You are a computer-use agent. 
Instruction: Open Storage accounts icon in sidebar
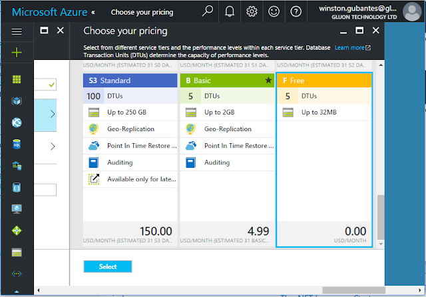tap(17, 252)
